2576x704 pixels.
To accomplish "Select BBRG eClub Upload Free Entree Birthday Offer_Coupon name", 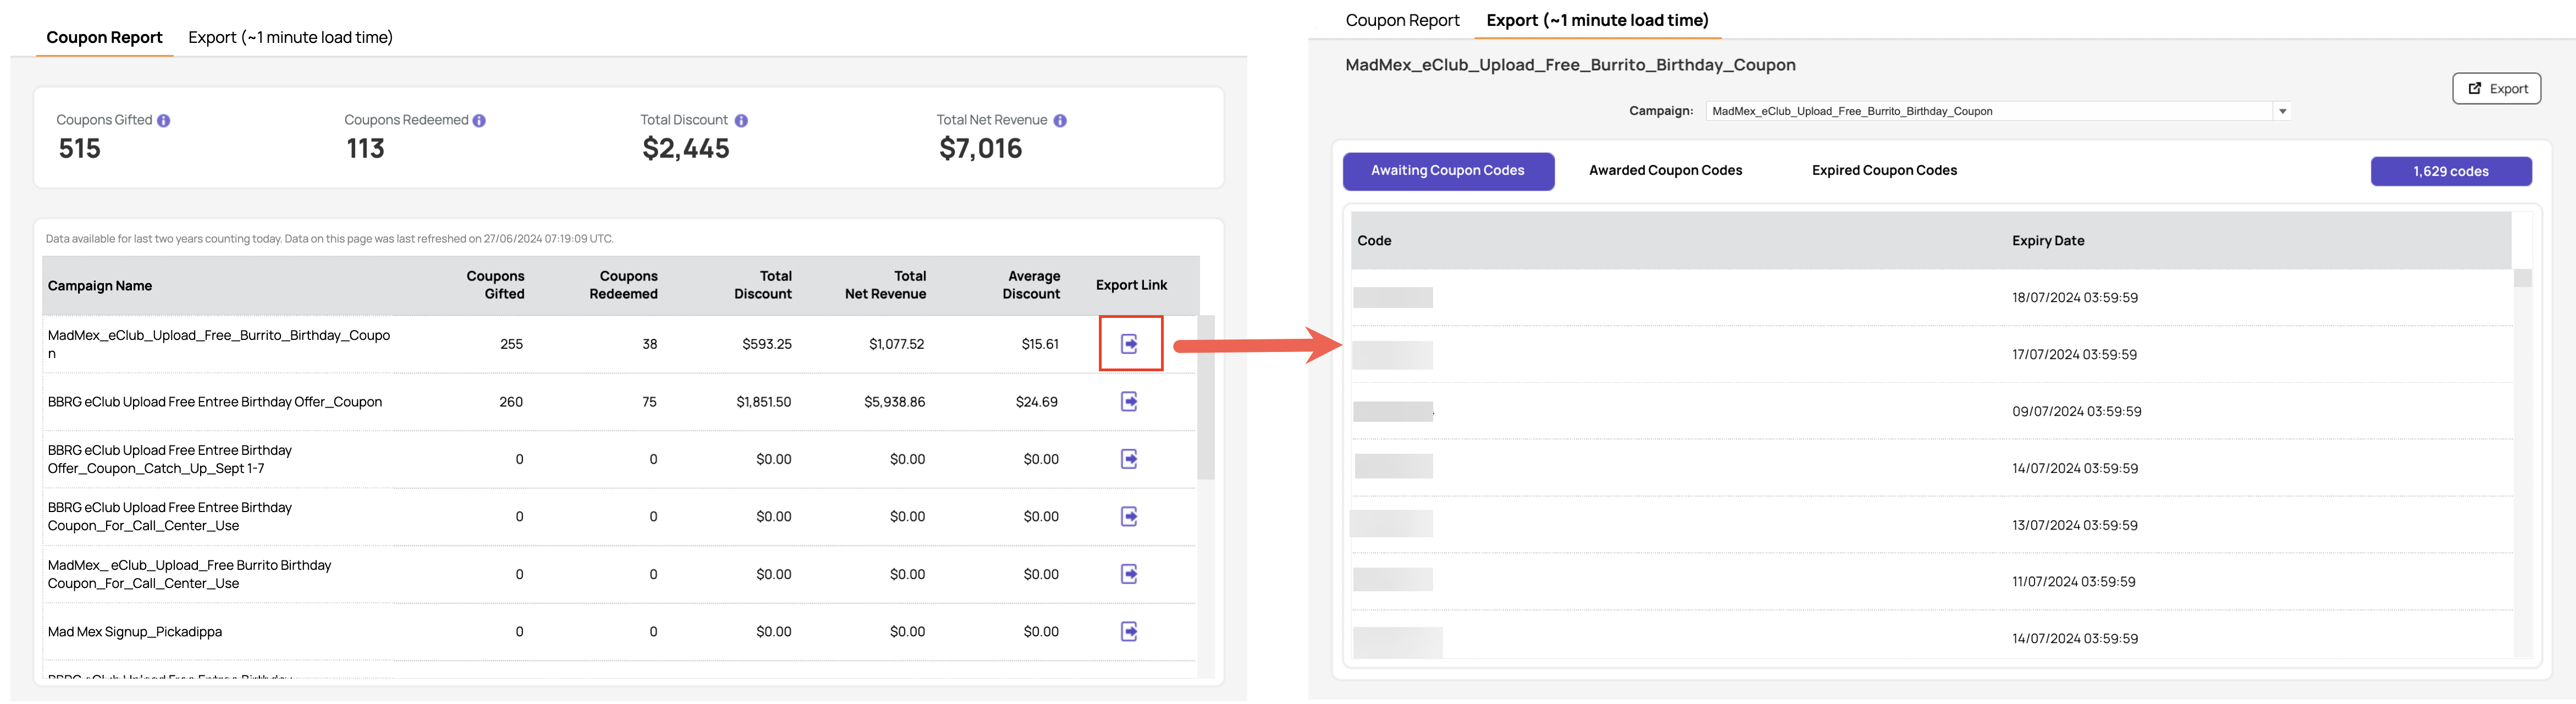I will pos(215,402).
